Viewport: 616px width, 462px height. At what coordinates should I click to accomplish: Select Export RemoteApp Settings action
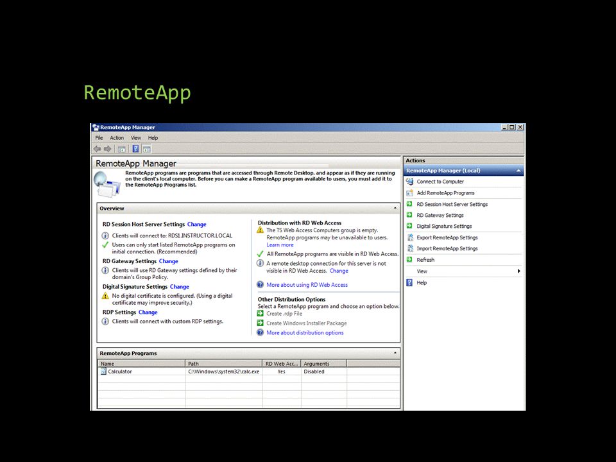pyautogui.click(x=447, y=237)
